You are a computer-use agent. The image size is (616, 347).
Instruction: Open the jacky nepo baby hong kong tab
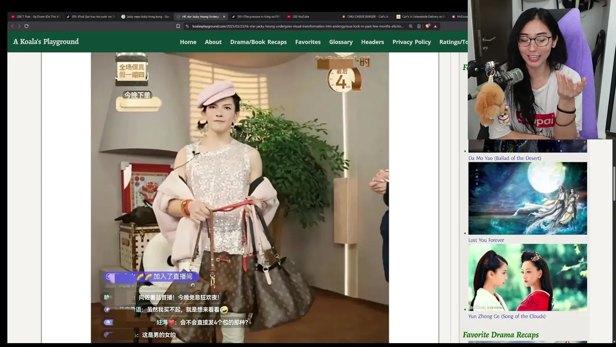pyautogui.click(x=146, y=16)
